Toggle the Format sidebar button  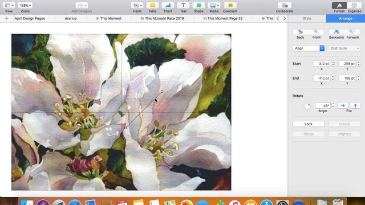[x=339, y=5]
